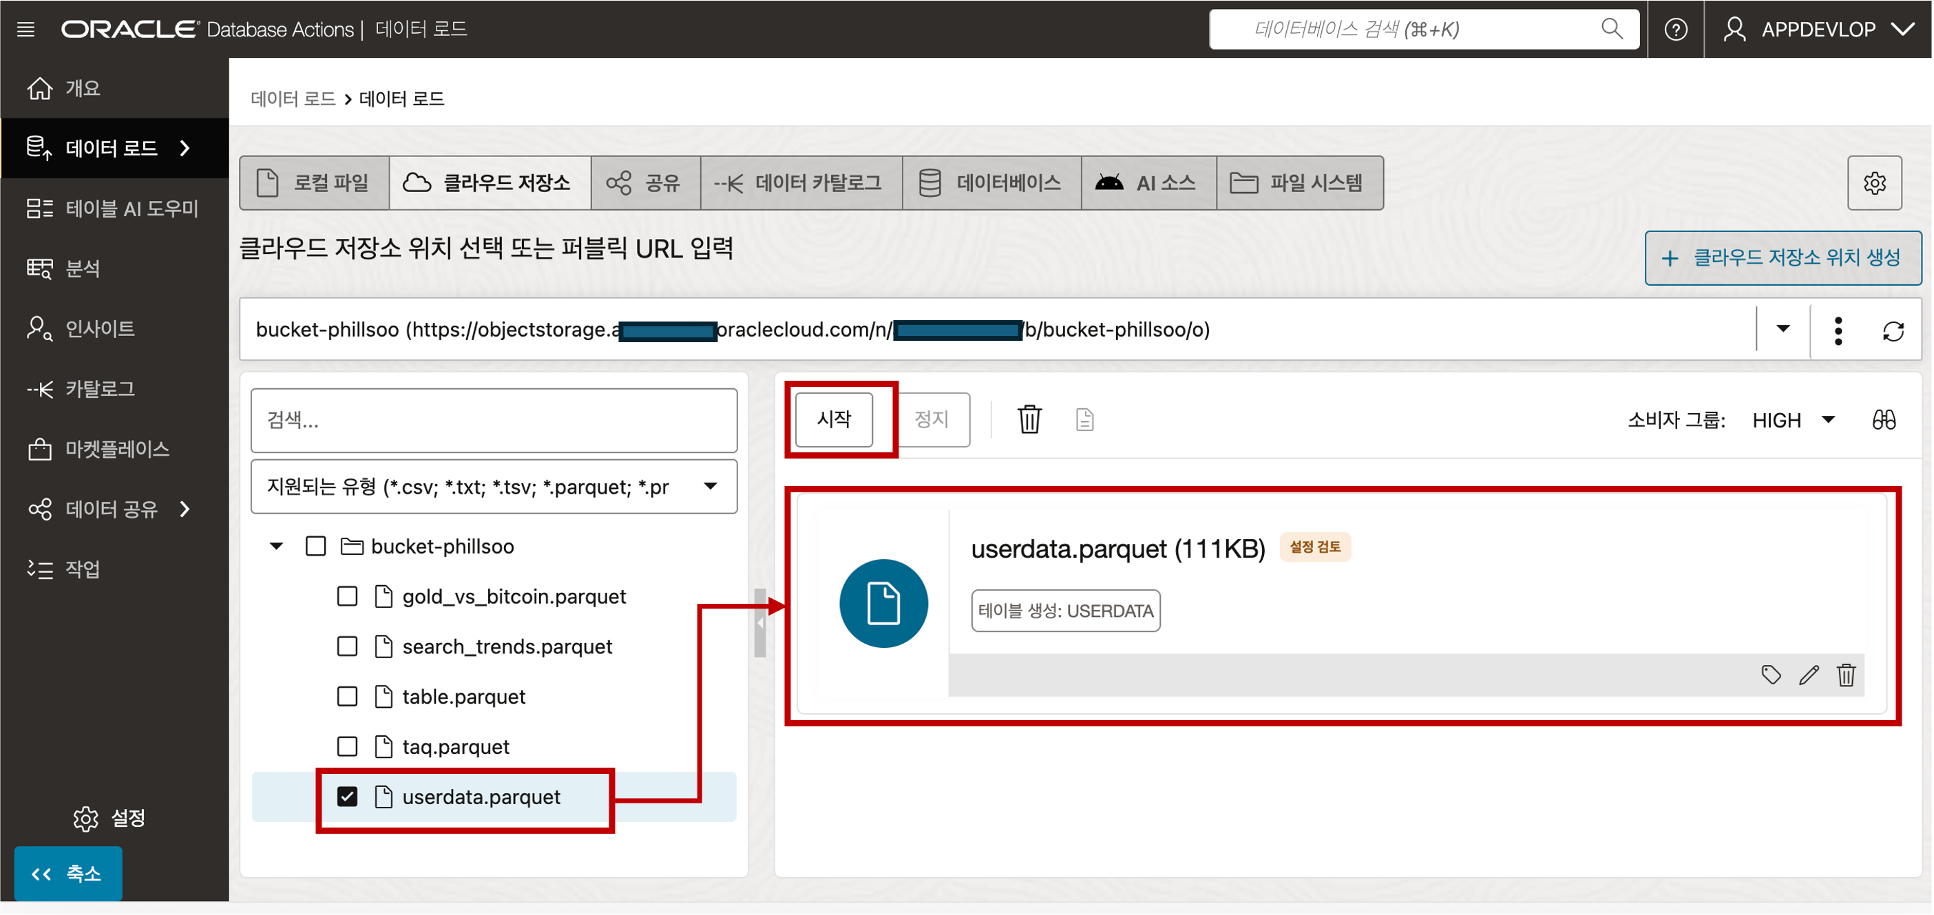
Task: Click the 축소 collapse sidebar button
Action: 68,874
